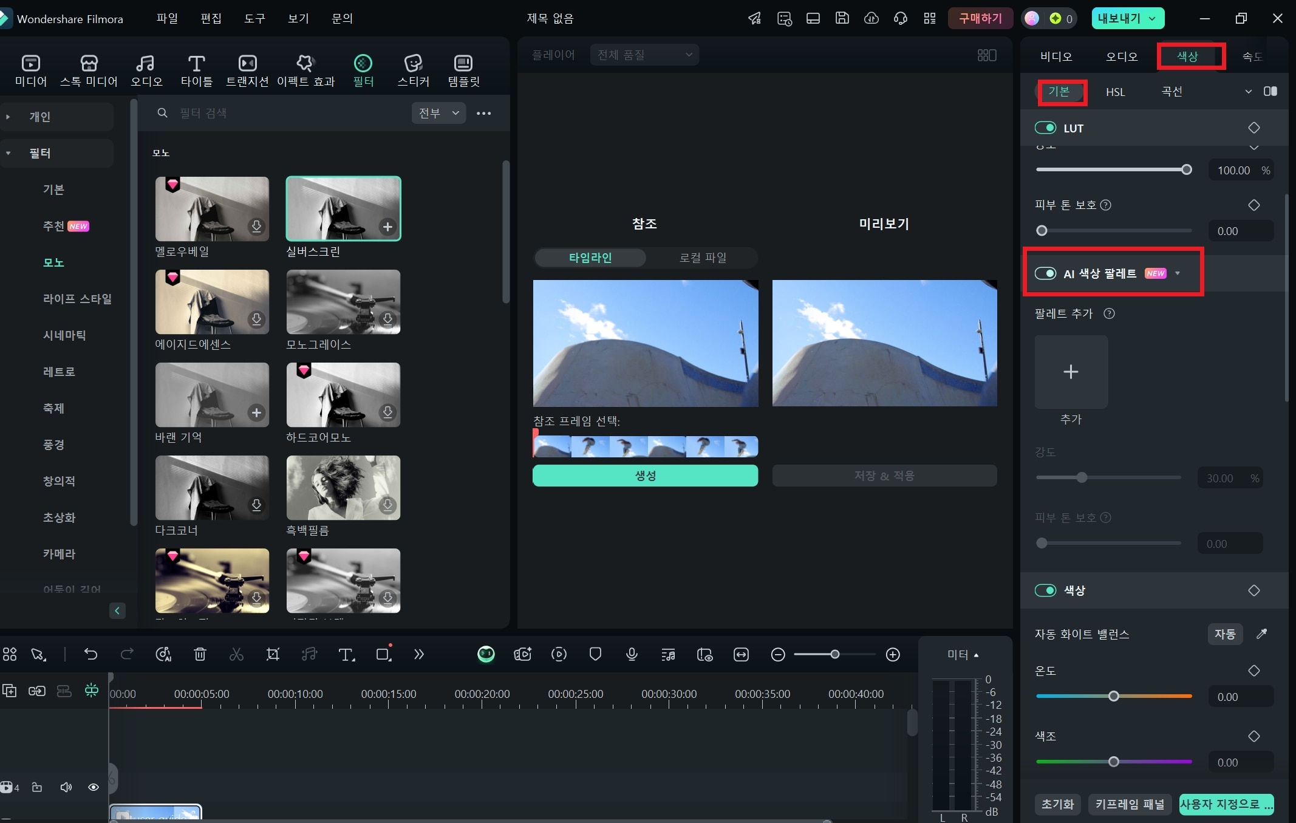The width and height of the screenshot is (1296, 823).
Task: Switch to the 오디오 properties tab
Action: click(1121, 56)
